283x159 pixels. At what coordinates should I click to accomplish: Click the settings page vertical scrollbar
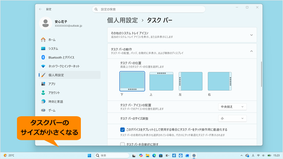pos(261,74)
